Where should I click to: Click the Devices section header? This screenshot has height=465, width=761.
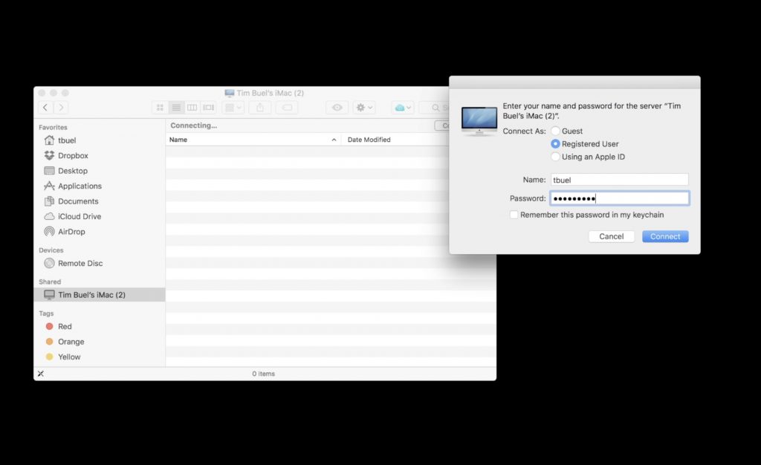51,250
